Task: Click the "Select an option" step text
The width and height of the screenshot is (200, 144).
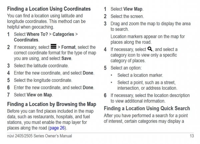Action: coord(126,68)
